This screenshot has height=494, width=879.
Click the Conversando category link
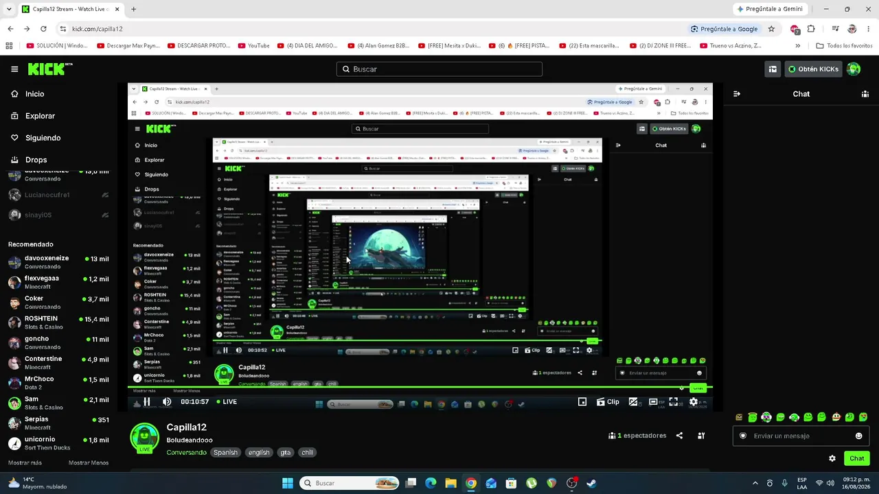186,453
